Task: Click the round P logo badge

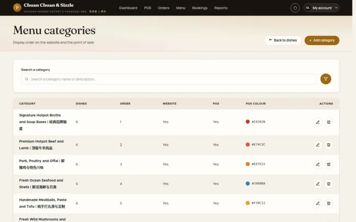Action: click(17, 8)
